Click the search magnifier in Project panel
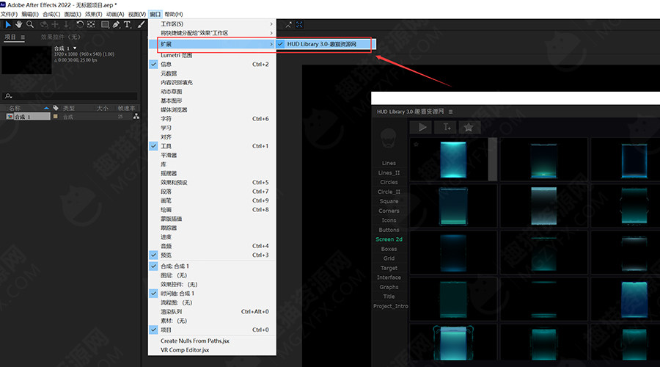This screenshot has height=367, width=660. [8, 96]
